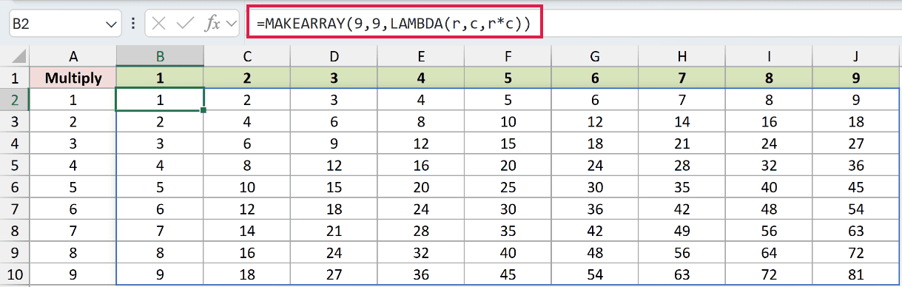Open the Name Box dropdown arrow

pos(112,24)
